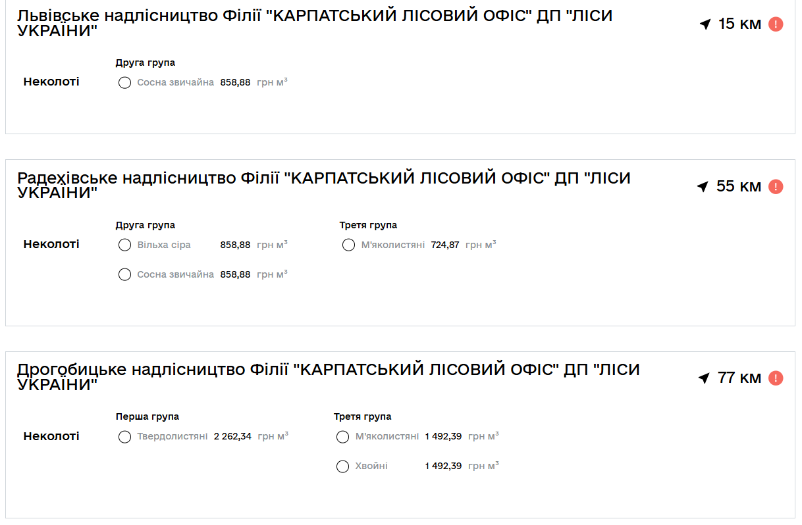
Task: Select Сосна звичайна in Радехівське надлісництво
Action: click(x=124, y=274)
